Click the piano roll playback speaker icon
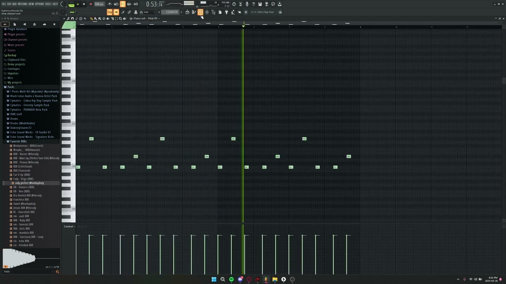This screenshot has width=506, height=284. pos(125,19)
